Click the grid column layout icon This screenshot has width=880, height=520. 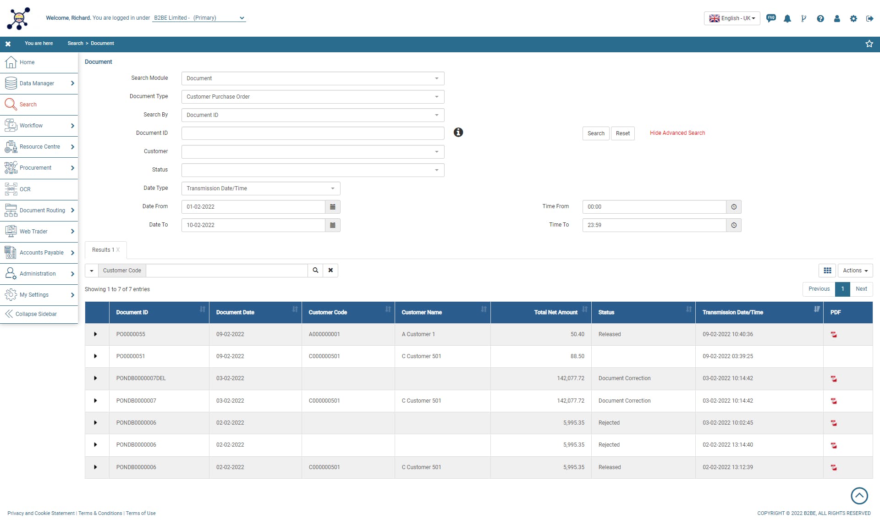[x=827, y=271]
